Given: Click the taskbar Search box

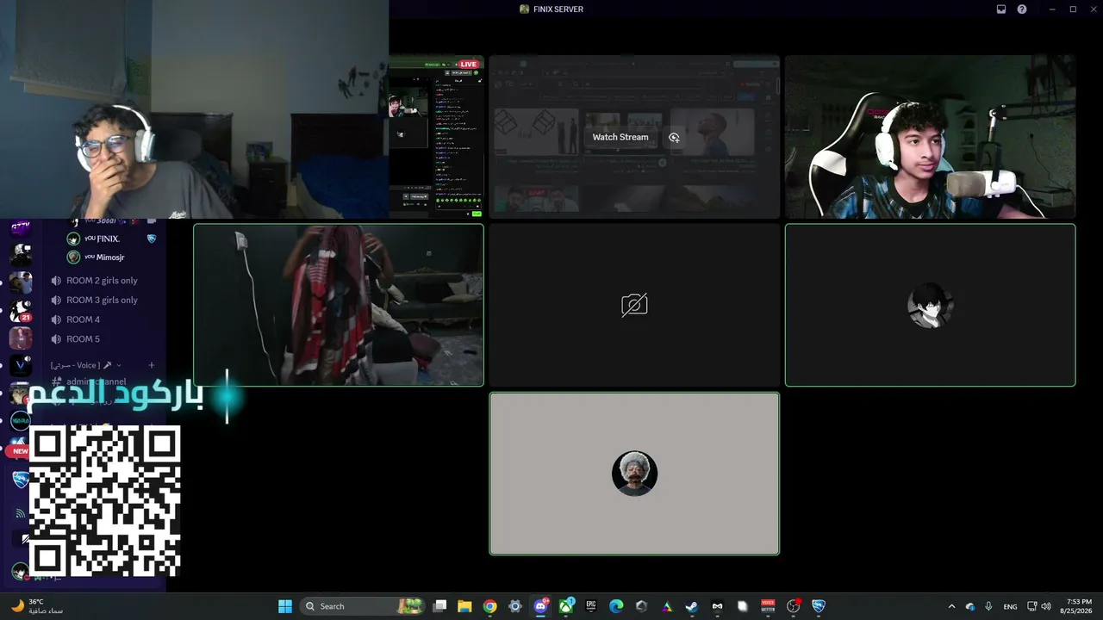Looking at the screenshot, I should pyautogui.click(x=362, y=606).
